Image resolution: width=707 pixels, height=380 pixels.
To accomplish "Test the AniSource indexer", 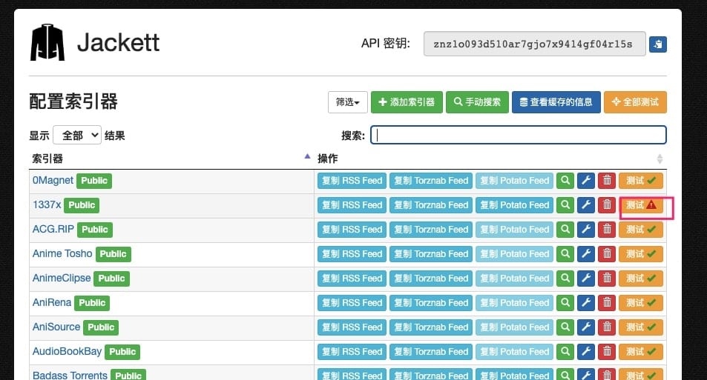I will click(641, 327).
